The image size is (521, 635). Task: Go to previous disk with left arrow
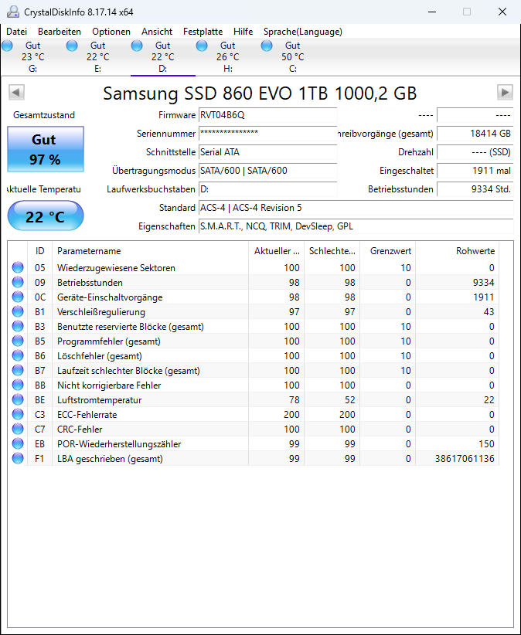[16, 92]
